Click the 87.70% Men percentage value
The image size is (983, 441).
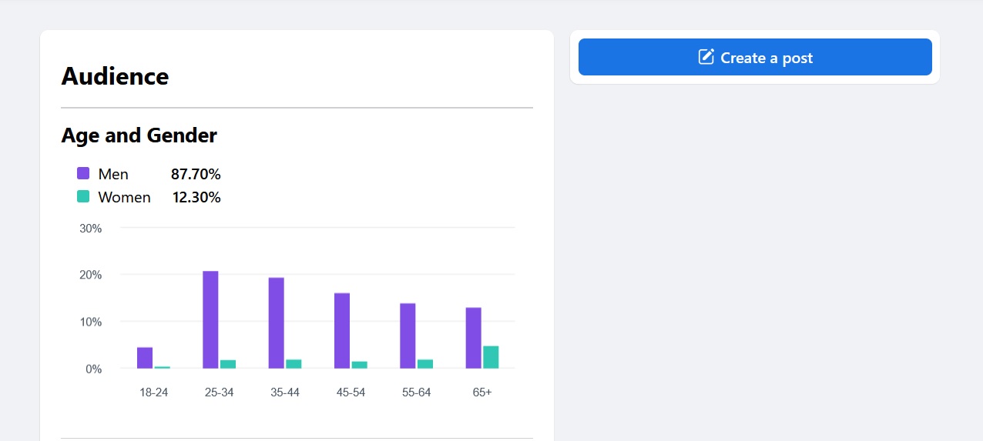(196, 174)
